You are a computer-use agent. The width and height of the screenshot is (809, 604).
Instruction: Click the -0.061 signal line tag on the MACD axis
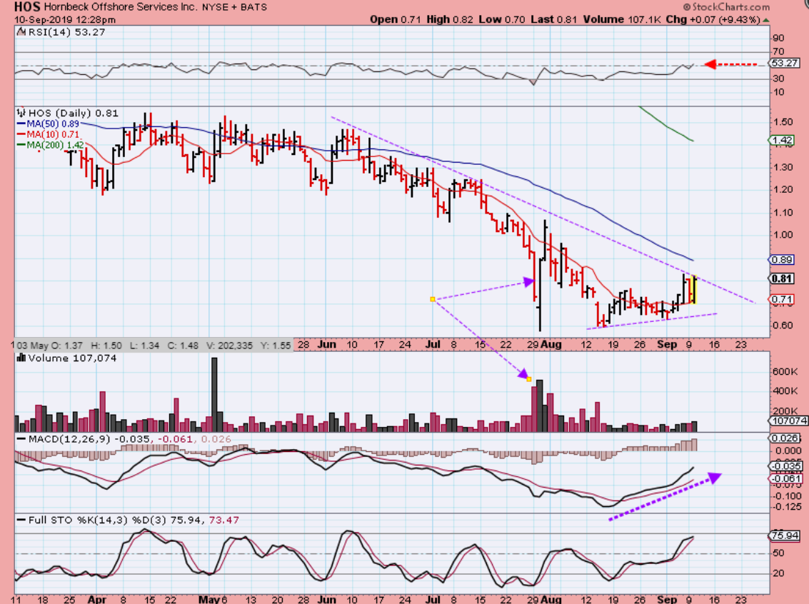785,478
